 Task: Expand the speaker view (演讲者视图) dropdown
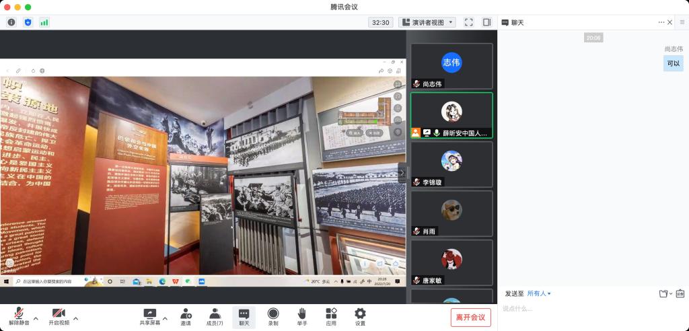pos(427,22)
